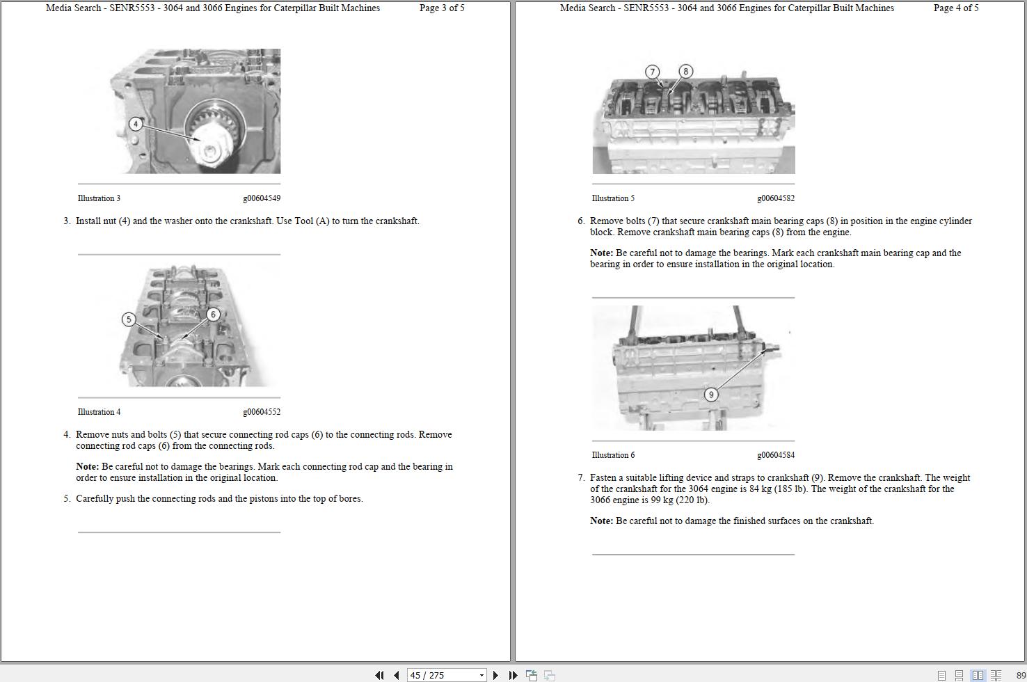
Task: Go to next page arrow
Action: 495,675
